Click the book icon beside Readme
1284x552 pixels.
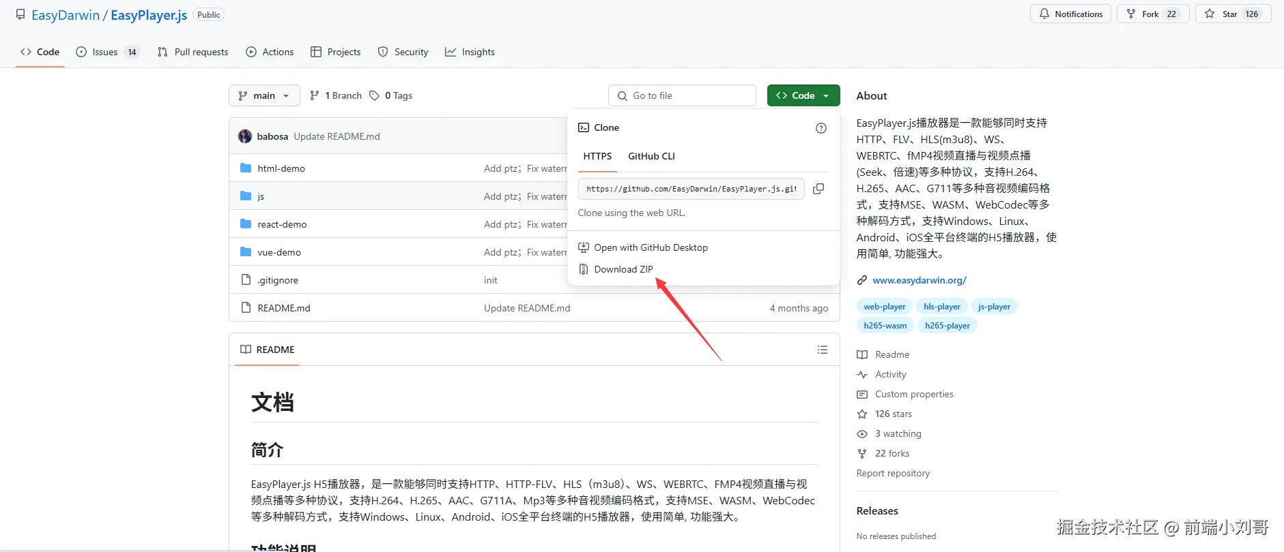tap(862, 354)
